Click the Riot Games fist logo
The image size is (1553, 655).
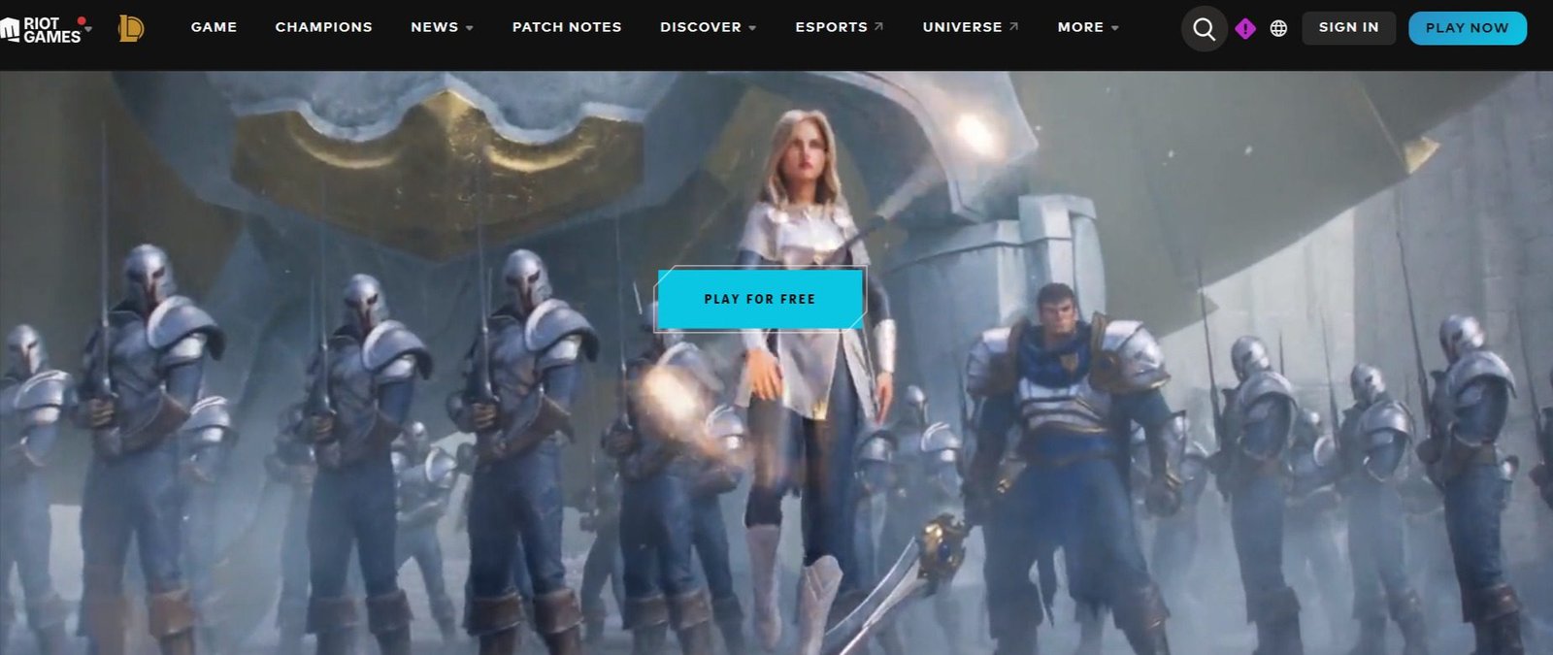point(11,29)
